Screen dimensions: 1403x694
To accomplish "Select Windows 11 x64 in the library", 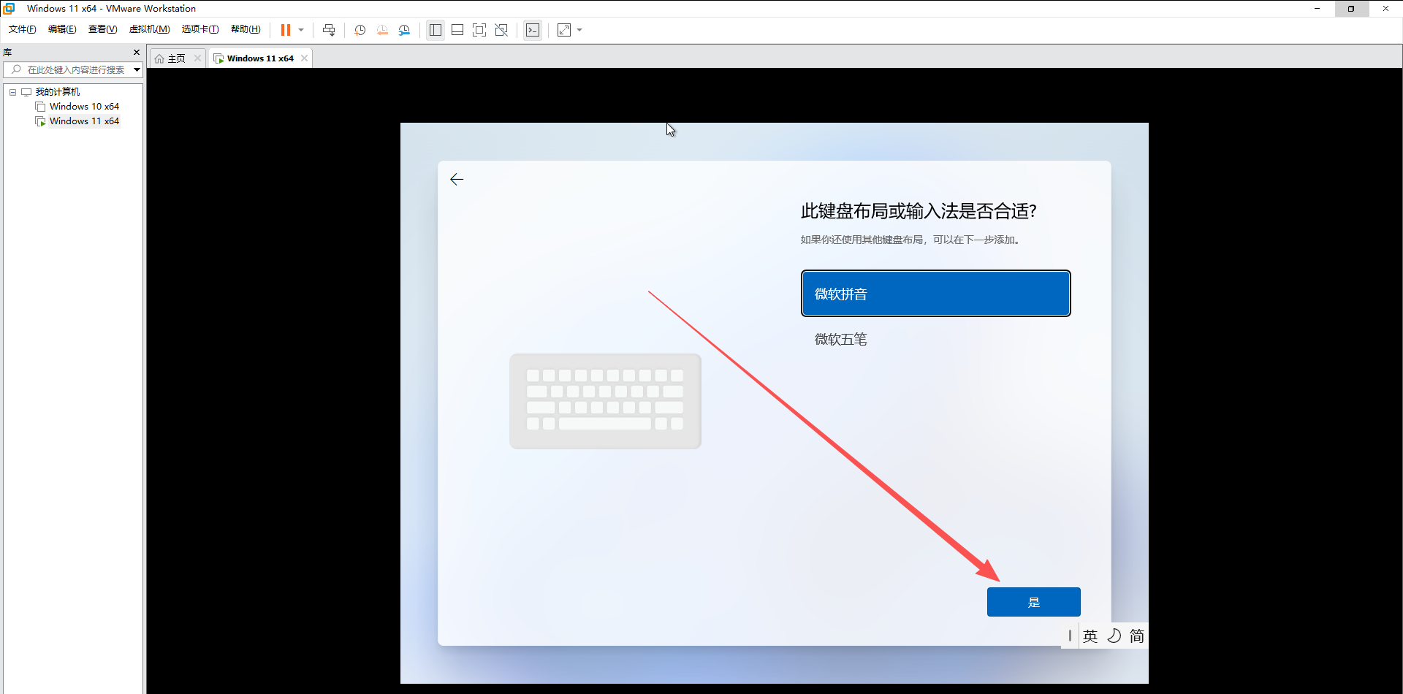I will [x=84, y=121].
